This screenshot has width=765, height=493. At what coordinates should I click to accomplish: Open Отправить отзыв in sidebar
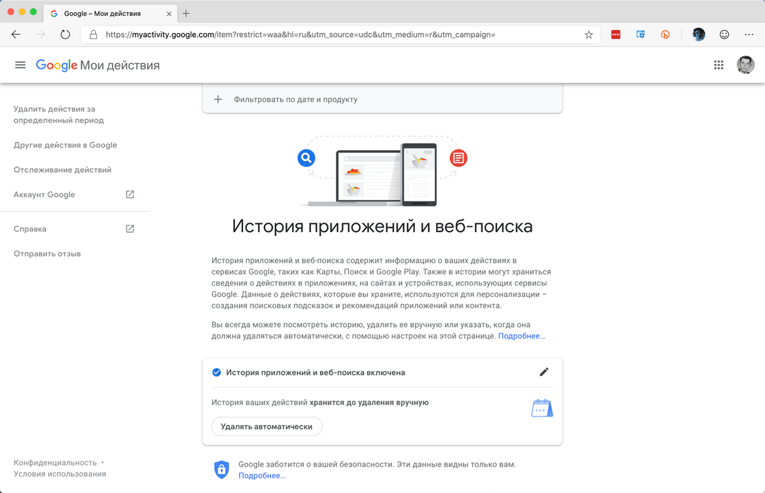[x=47, y=254]
